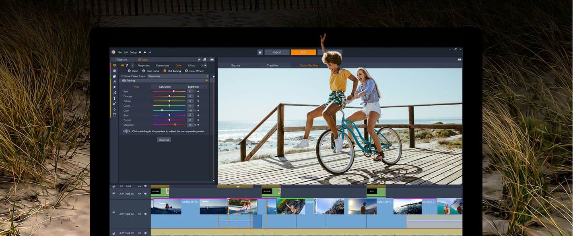Image resolution: width=573 pixels, height=236 pixels.
Task: Select the fx Effects sidebar icon
Action: [114, 82]
